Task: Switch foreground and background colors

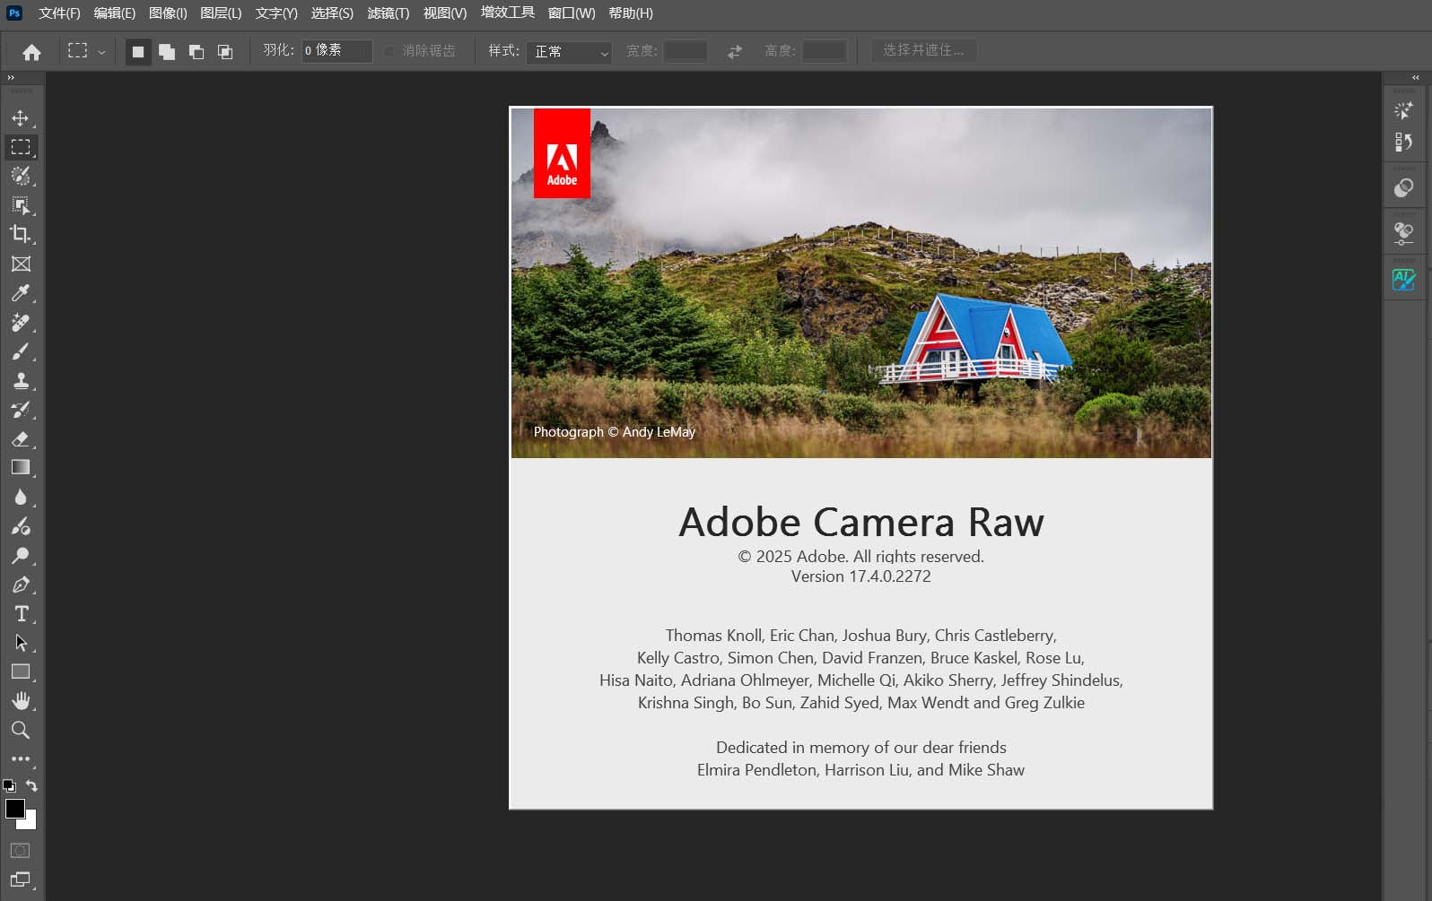Action: (32, 785)
